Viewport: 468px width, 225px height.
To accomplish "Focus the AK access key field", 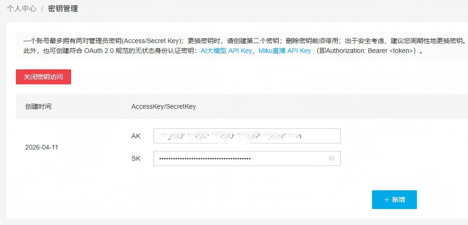I will 247,136.
